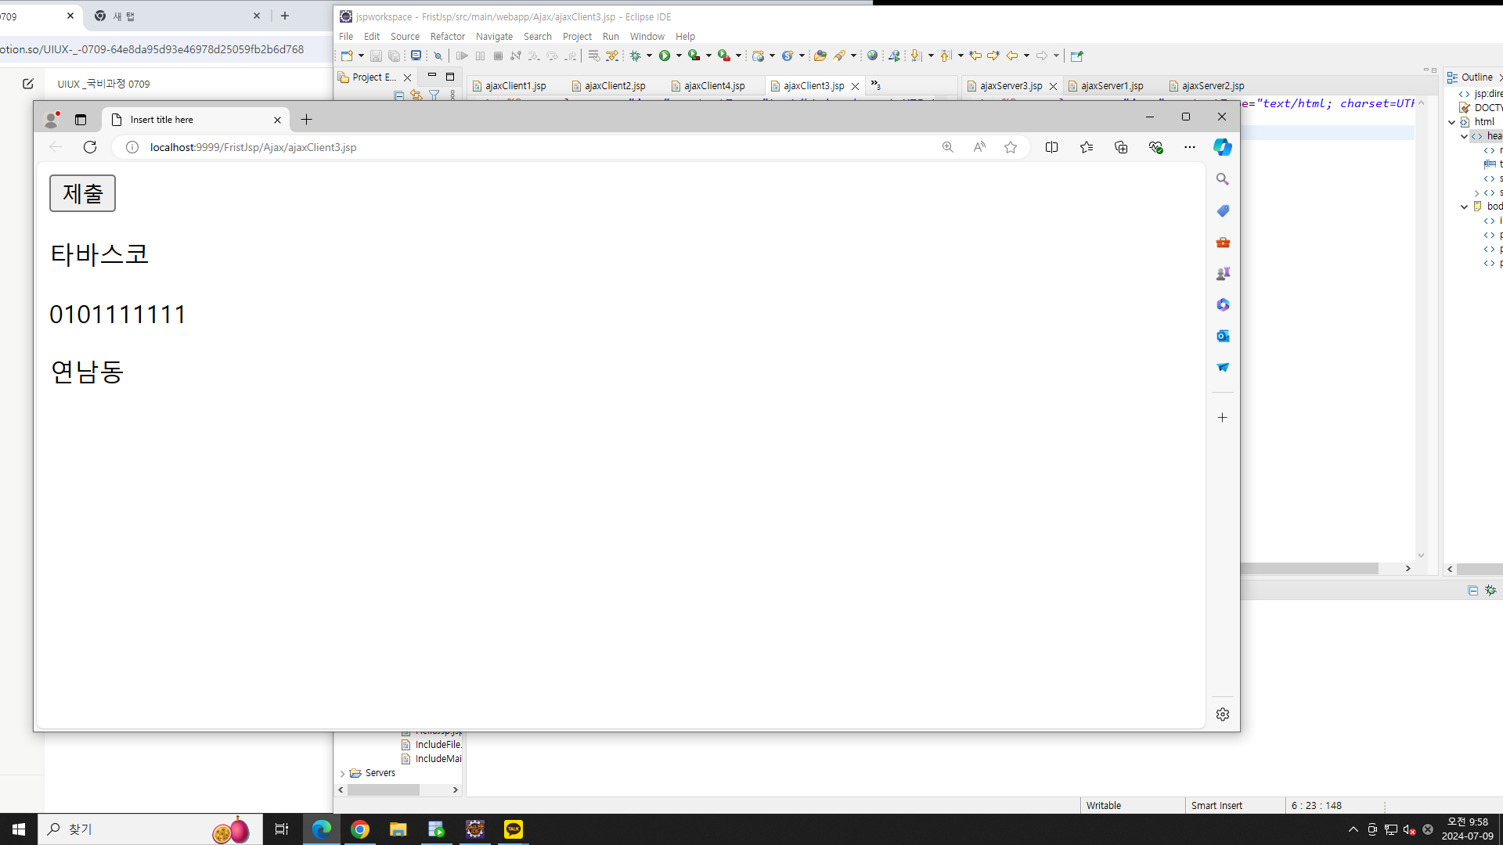Toggle the Edge tab actions menu button
Image resolution: width=1503 pixels, height=845 pixels.
click(81, 120)
